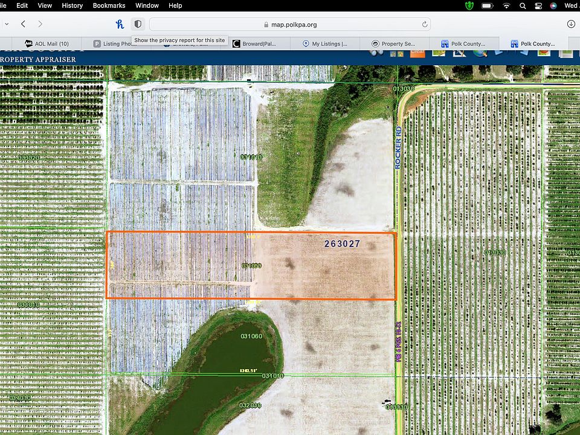Click the binoculars find tool in map toolbar
The width and height of the screenshot is (580, 435).
click(378, 53)
